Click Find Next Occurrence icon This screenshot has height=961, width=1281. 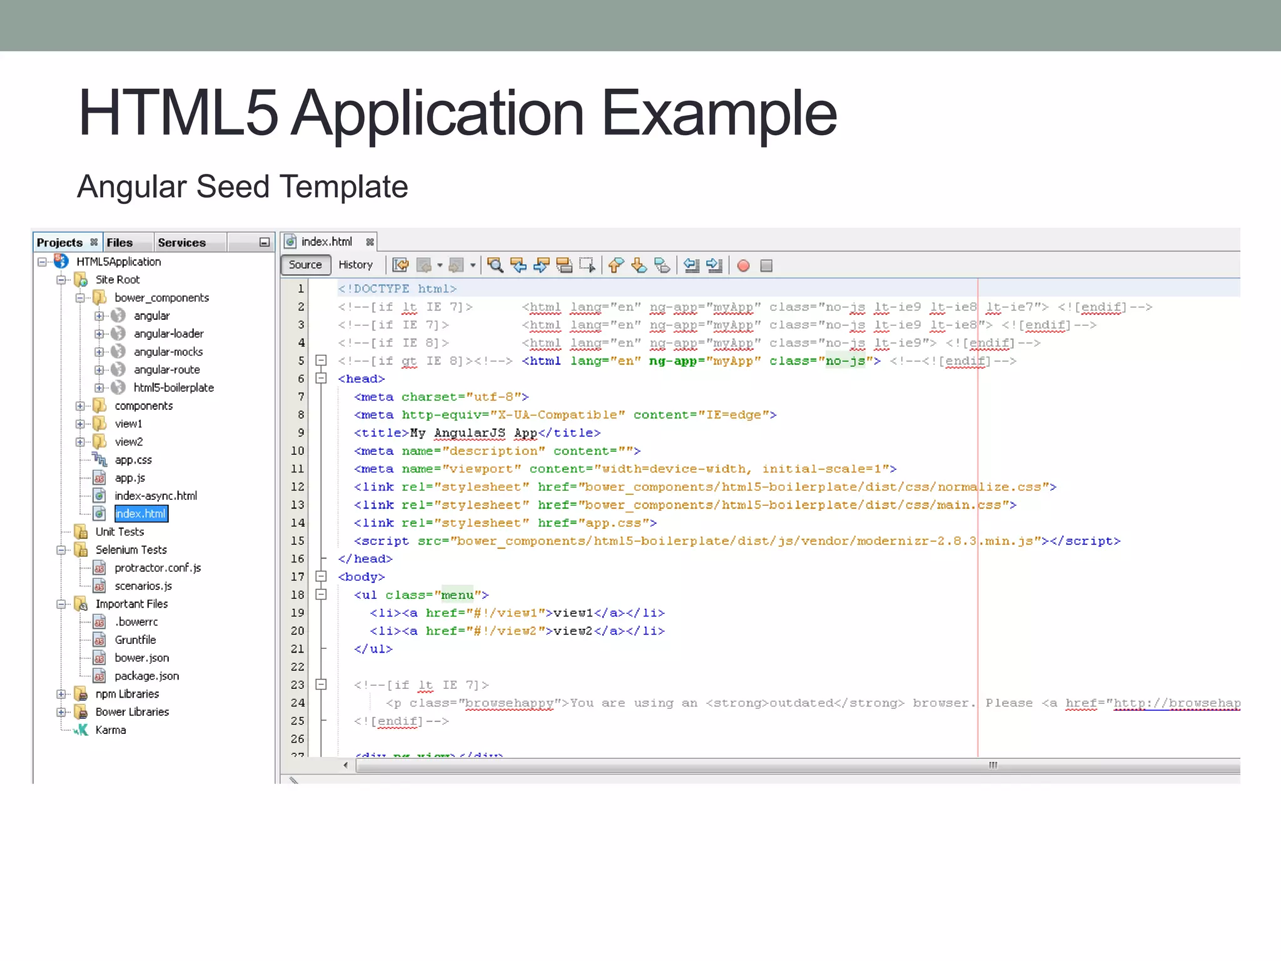(541, 265)
